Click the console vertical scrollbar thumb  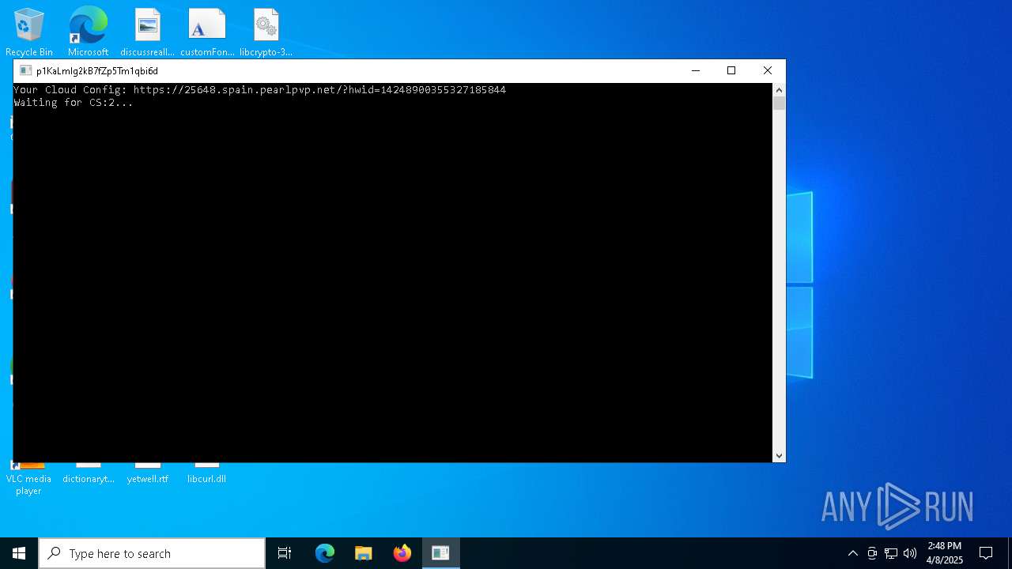pyautogui.click(x=779, y=104)
